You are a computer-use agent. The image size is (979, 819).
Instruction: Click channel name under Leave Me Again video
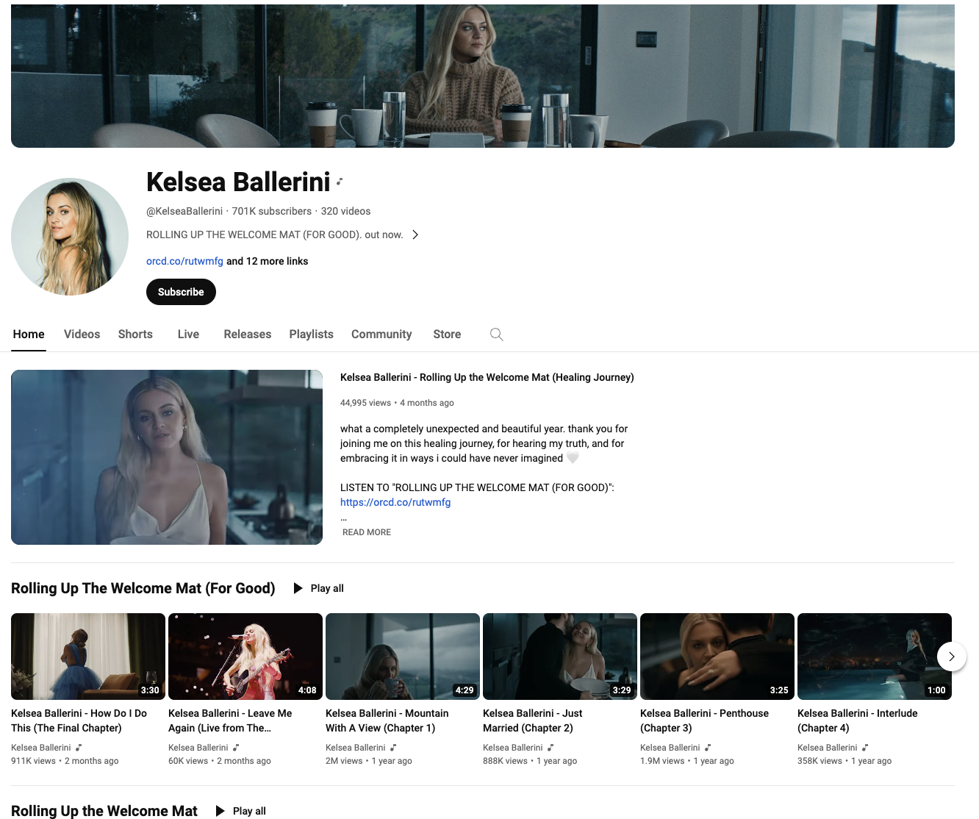[198, 748]
